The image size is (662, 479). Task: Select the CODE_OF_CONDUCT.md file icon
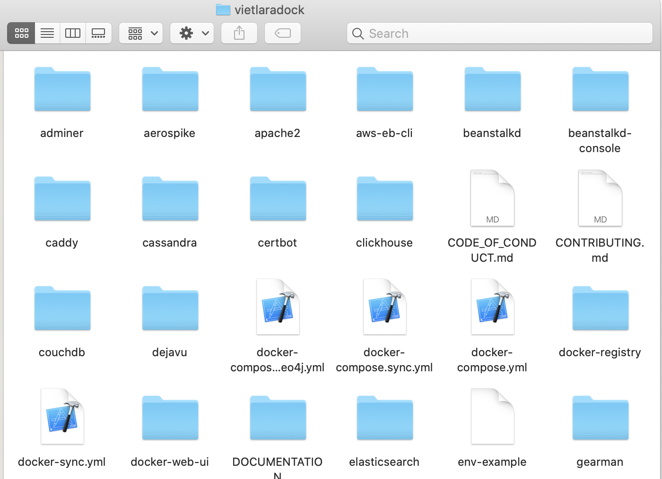pyautogui.click(x=492, y=198)
